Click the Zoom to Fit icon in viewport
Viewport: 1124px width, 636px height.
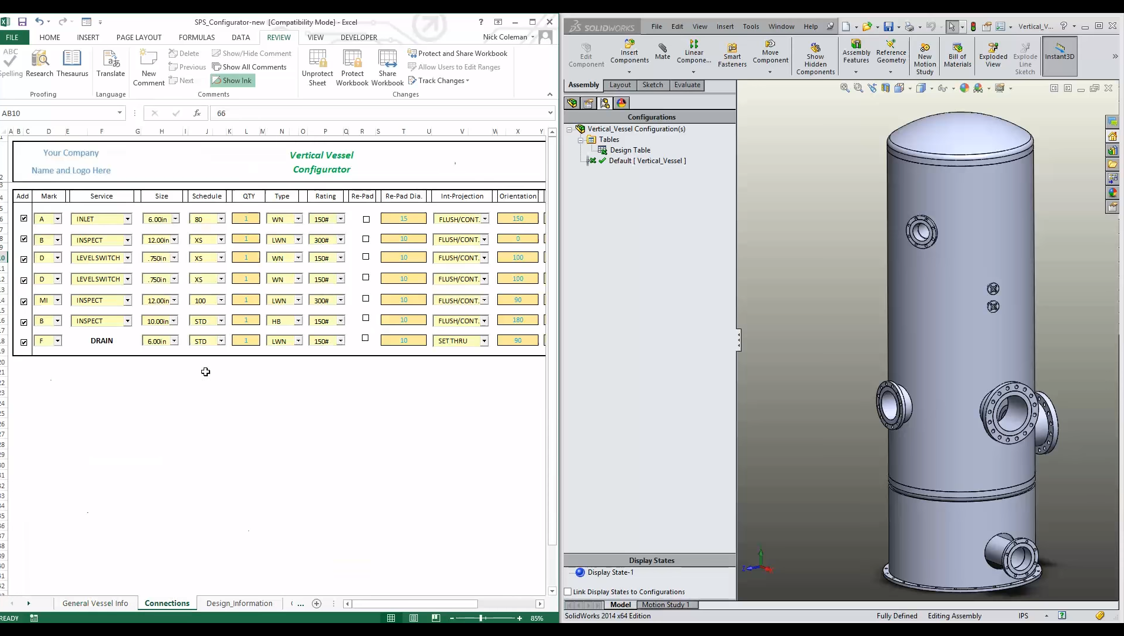(x=844, y=88)
